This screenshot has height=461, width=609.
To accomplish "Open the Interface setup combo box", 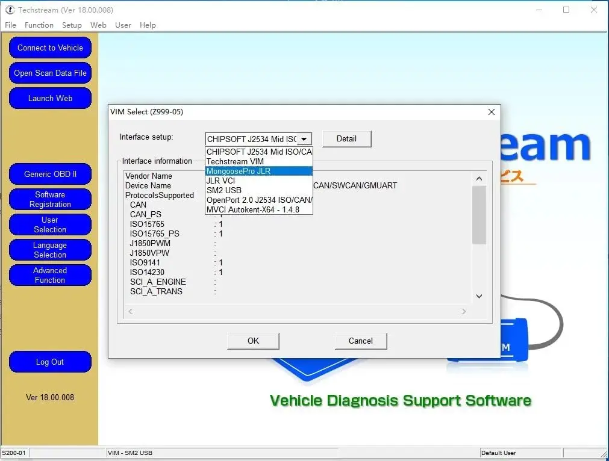I will click(305, 138).
